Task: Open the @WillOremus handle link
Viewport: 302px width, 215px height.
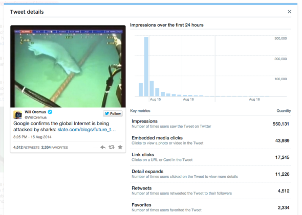Action: (36, 117)
